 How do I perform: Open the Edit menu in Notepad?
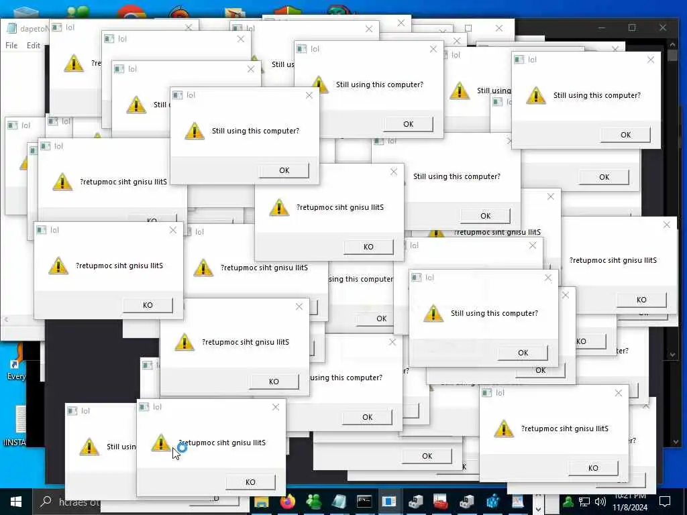(34, 46)
